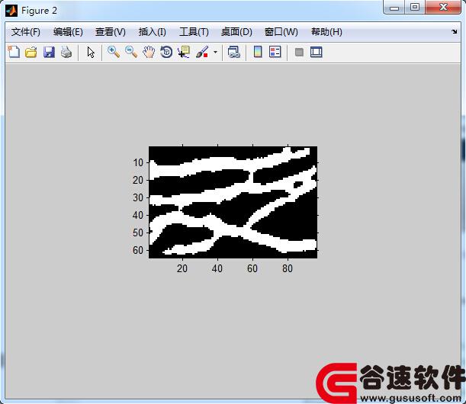Open a file with the folder icon
This screenshot has width=466, height=404.
tap(31, 52)
